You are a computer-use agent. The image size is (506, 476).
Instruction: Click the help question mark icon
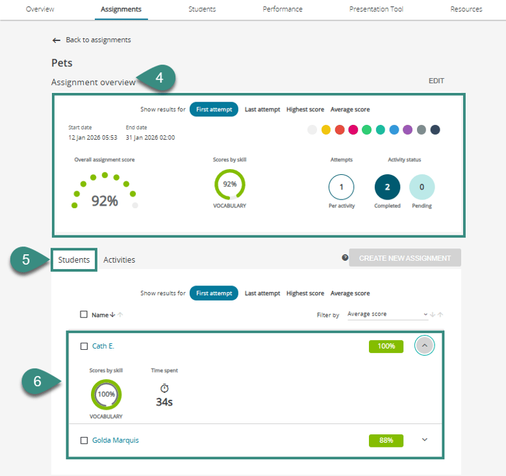(345, 258)
